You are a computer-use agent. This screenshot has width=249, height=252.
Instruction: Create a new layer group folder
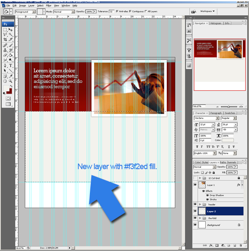(x=229, y=245)
